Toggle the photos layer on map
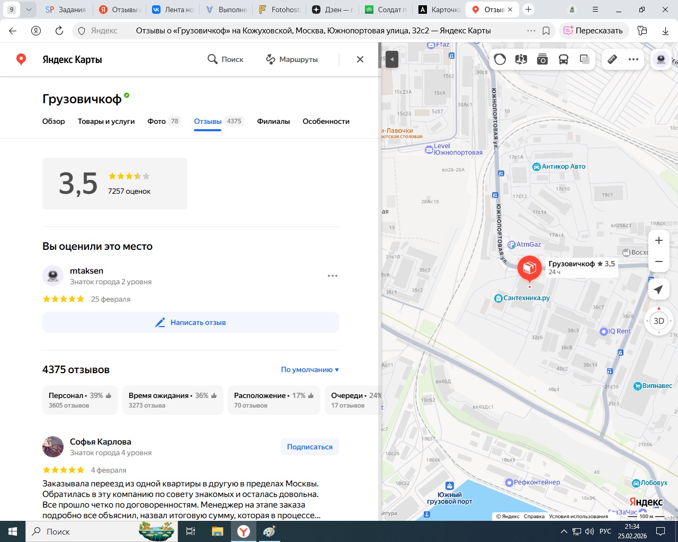This screenshot has height=542, width=678. 542,59
